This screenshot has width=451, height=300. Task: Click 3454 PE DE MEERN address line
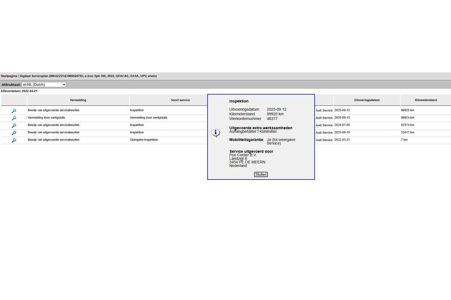coord(247,162)
